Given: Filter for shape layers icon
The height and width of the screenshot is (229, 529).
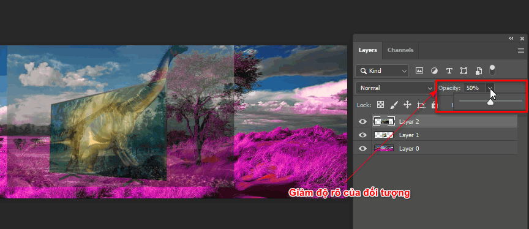Looking at the screenshot, I should [x=464, y=71].
